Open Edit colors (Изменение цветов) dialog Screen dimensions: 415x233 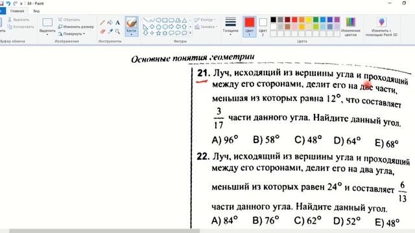(350, 27)
